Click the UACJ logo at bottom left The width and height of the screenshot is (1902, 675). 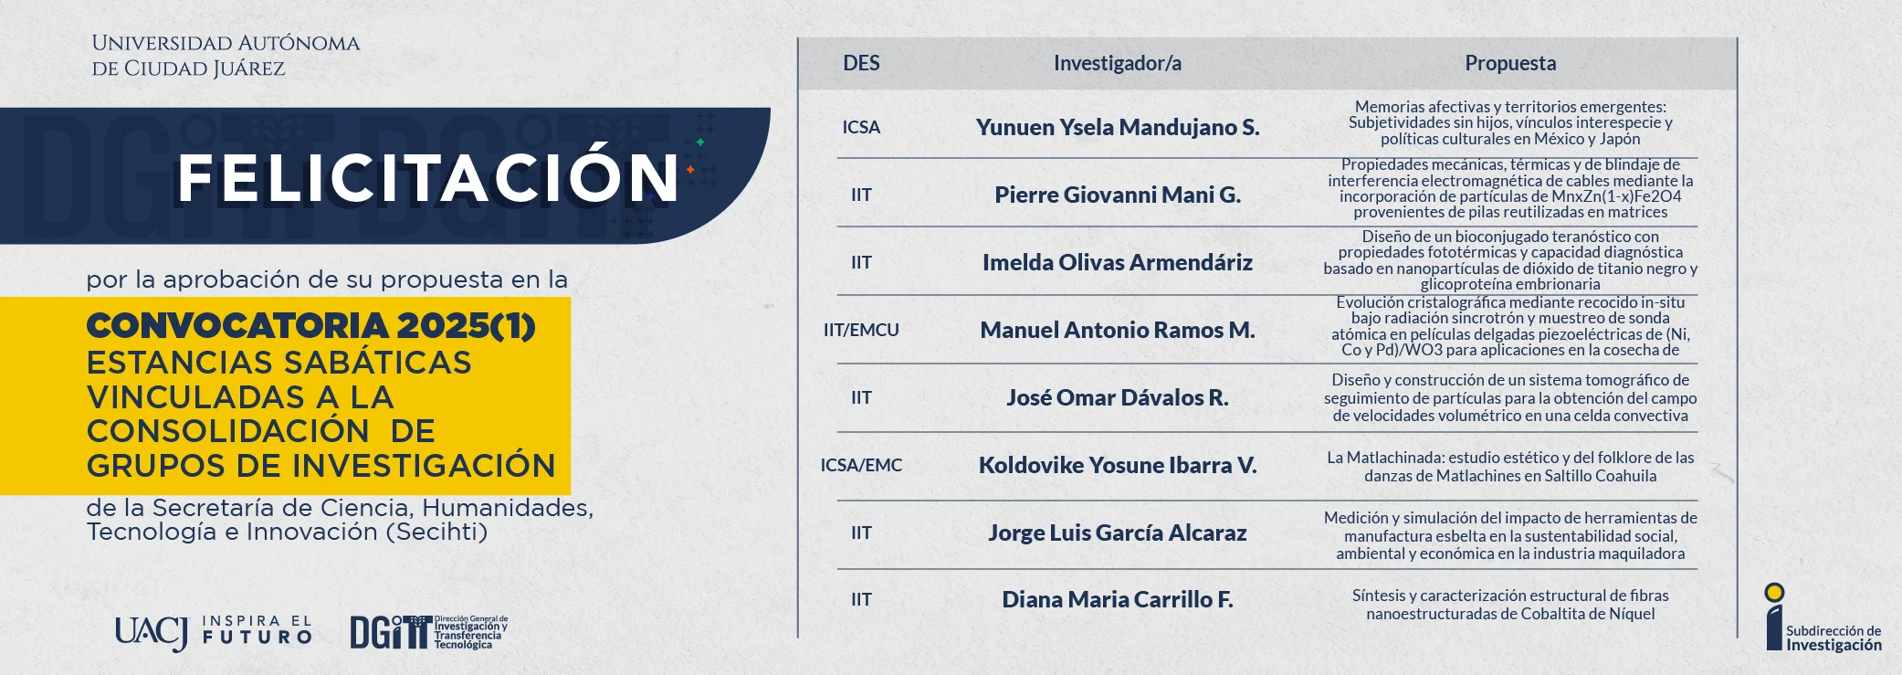point(152,632)
